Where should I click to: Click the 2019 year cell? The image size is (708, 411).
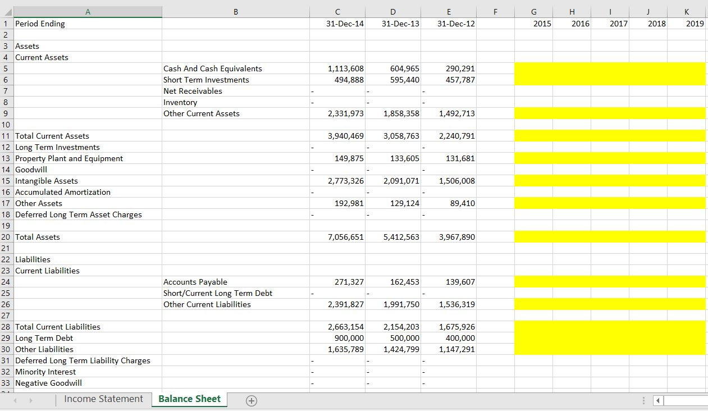[x=687, y=24]
